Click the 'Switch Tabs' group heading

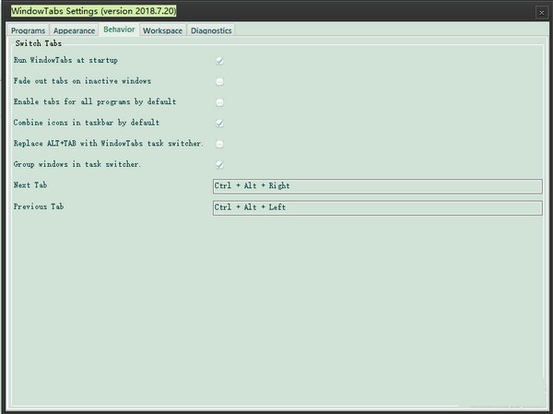[x=39, y=43]
